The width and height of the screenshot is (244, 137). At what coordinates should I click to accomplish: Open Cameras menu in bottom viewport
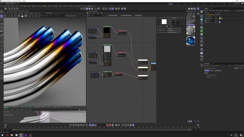click(x=12, y=110)
